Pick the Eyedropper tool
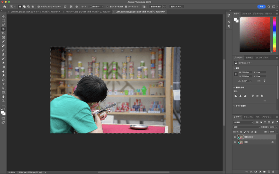The width and height of the screenshot is (279, 174). (3, 42)
